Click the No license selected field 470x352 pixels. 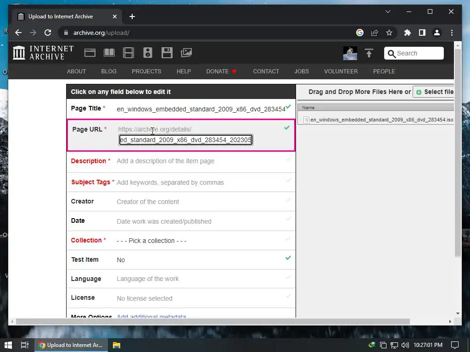pos(145,298)
